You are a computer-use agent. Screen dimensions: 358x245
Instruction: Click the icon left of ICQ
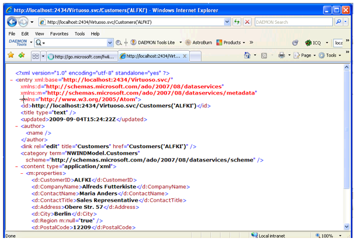click(295, 43)
